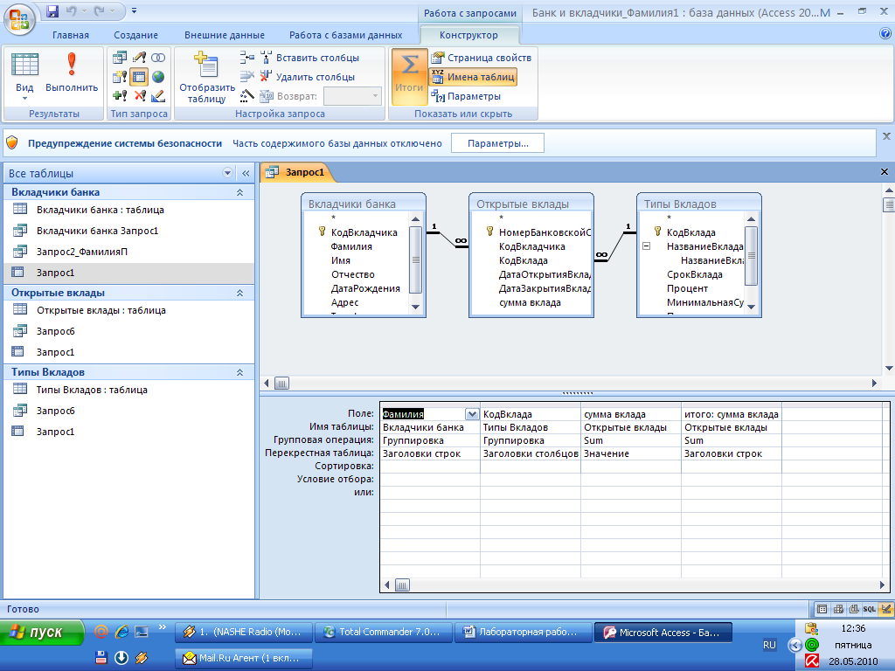Collapse the НазваниеВклада field tree node
Screen dimensions: 895x671
[x=646, y=246]
